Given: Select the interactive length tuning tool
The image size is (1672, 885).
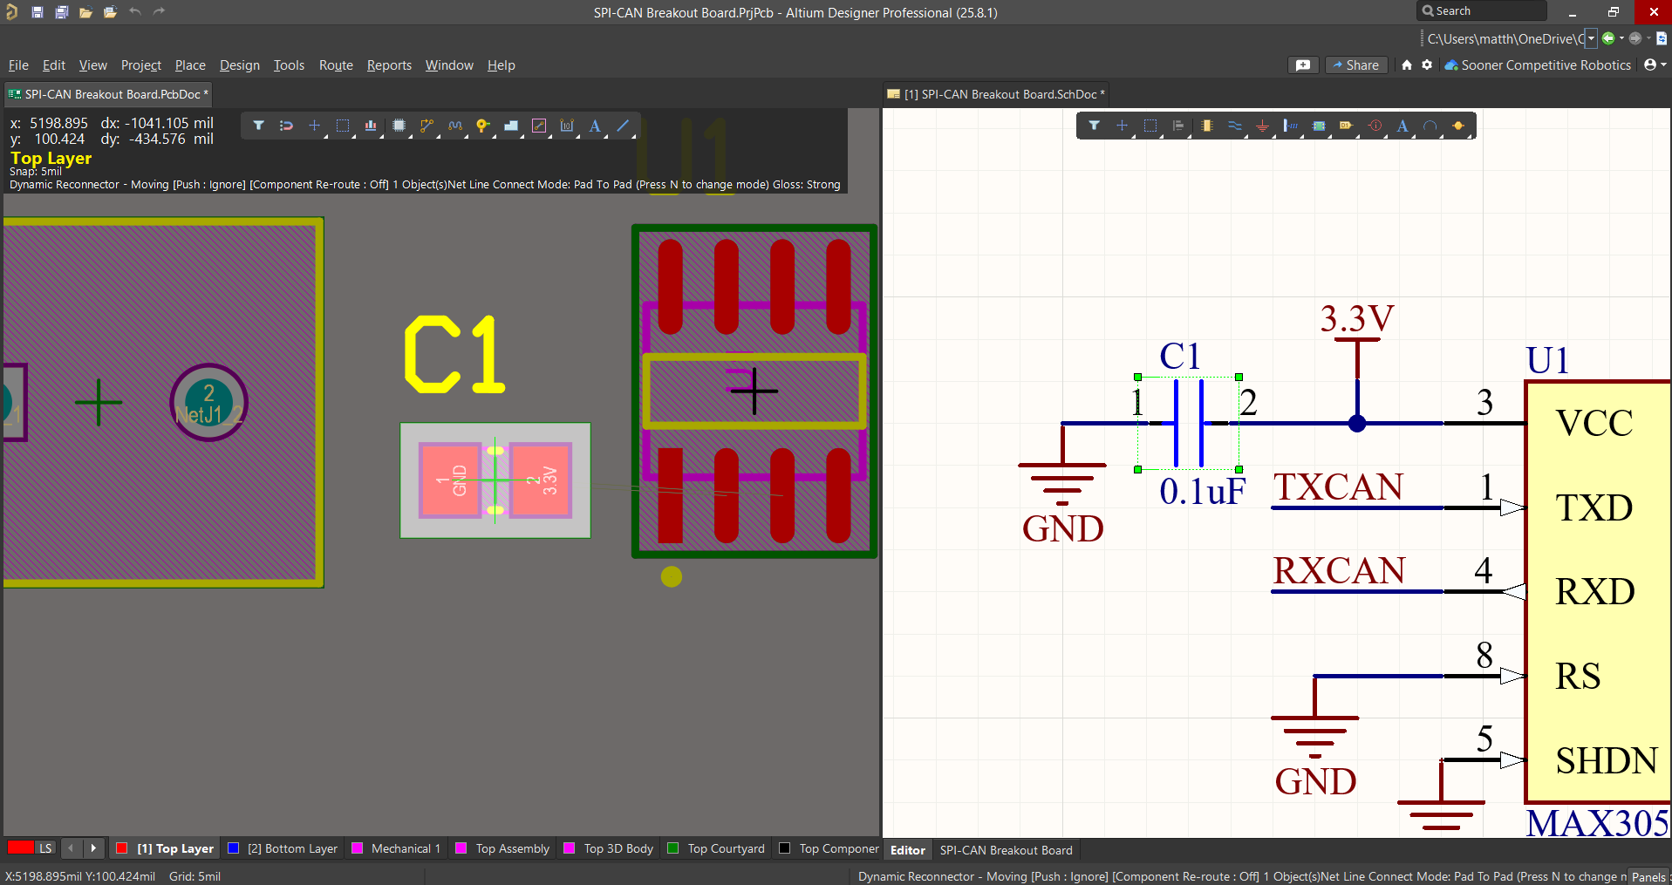Looking at the screenshot, I should coord(455,126).
